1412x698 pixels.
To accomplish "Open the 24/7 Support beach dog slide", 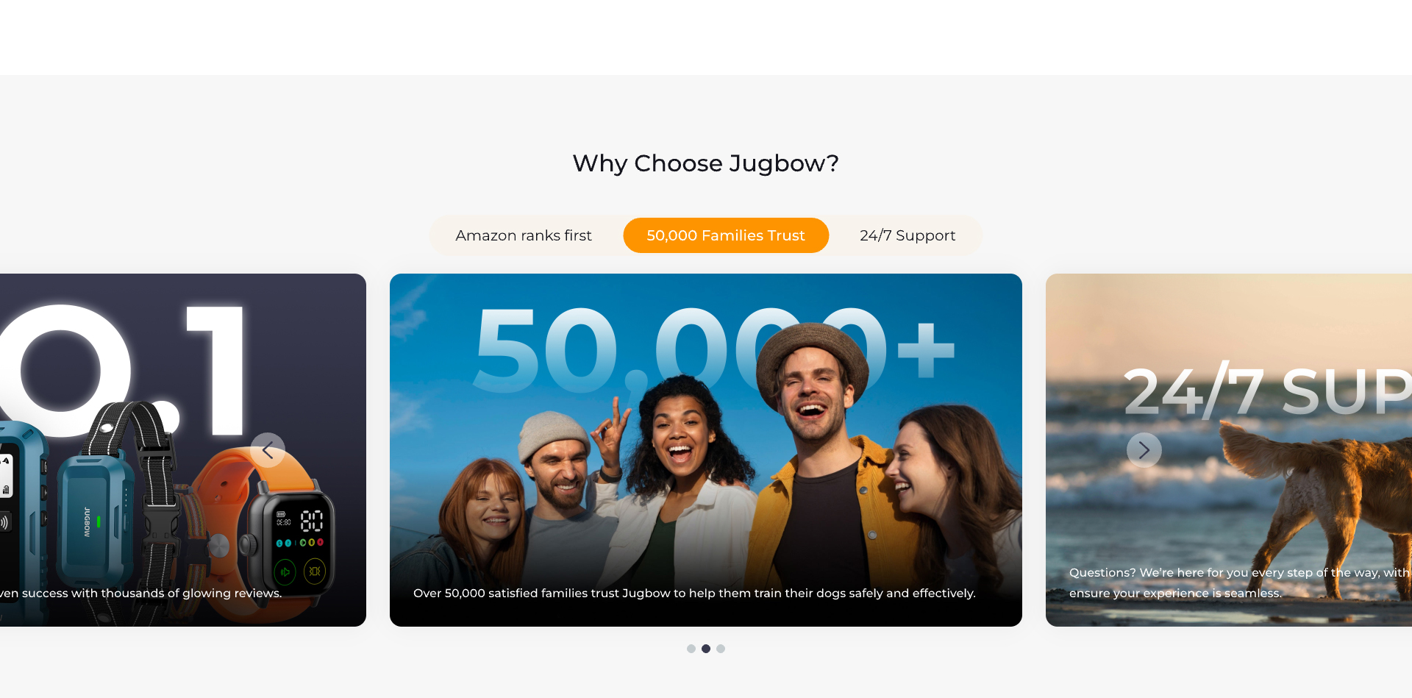I will [1229, 450].
